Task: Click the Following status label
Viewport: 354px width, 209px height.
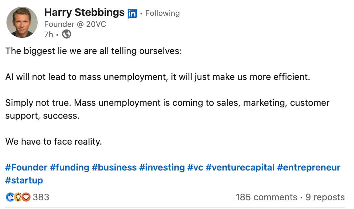Action: click(163, 13)
